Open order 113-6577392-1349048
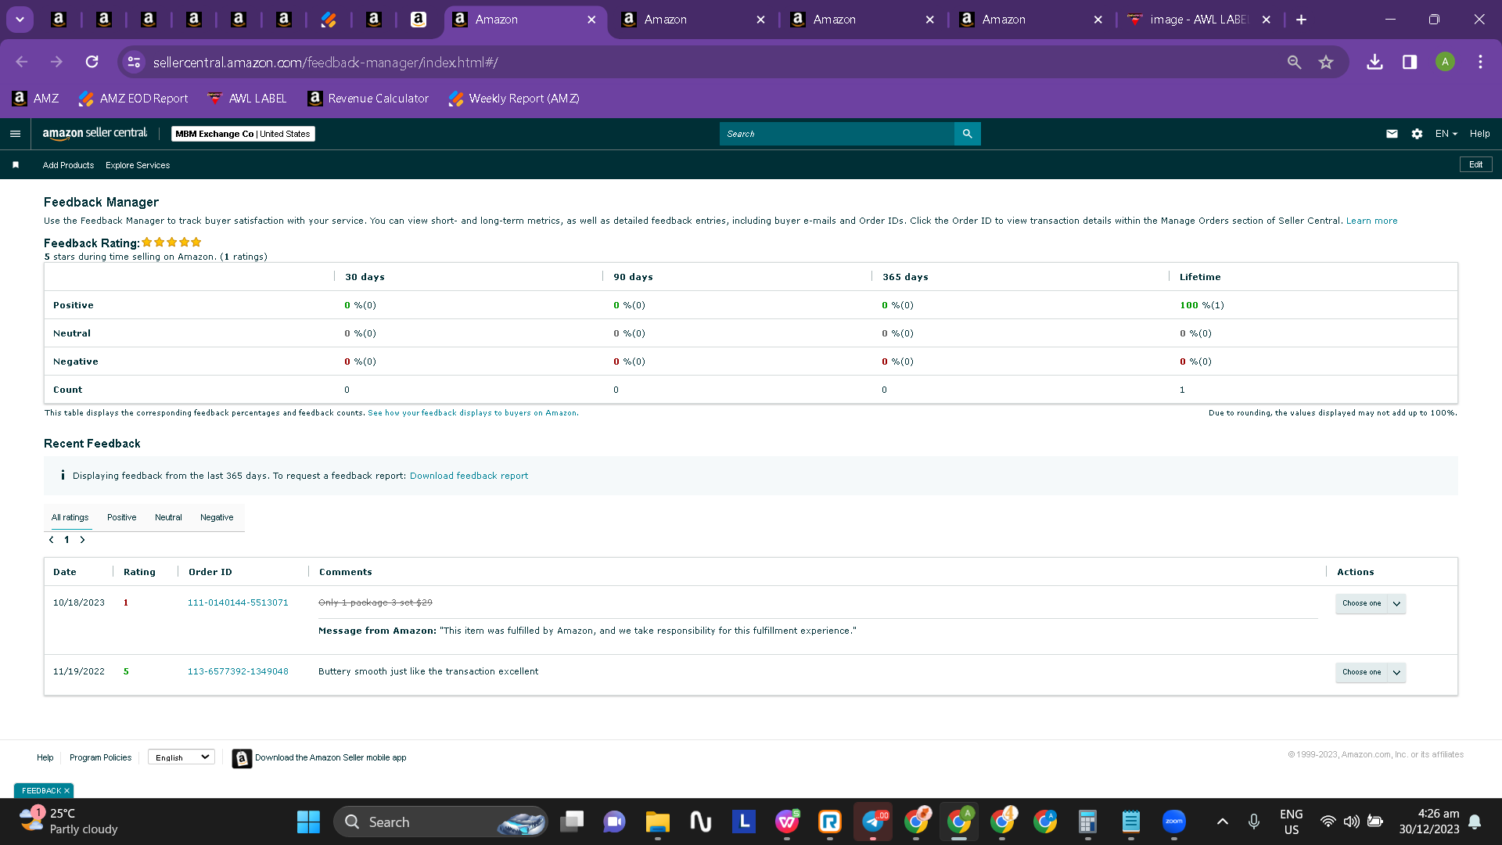 coord(238,671)
